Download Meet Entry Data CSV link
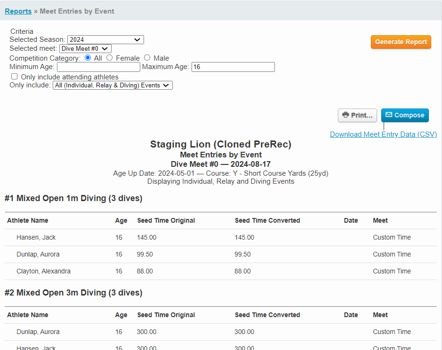 coord(383,134)
